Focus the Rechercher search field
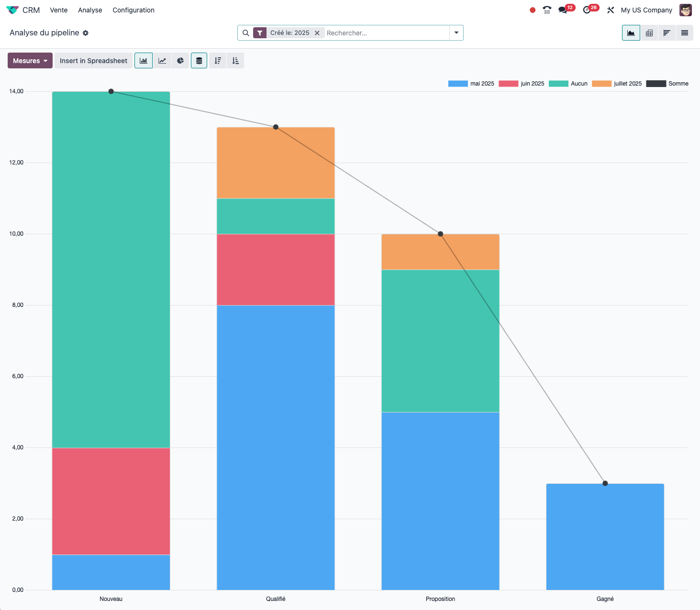The height and width of the screenshot is (610, 700). [x=387, y=33]
